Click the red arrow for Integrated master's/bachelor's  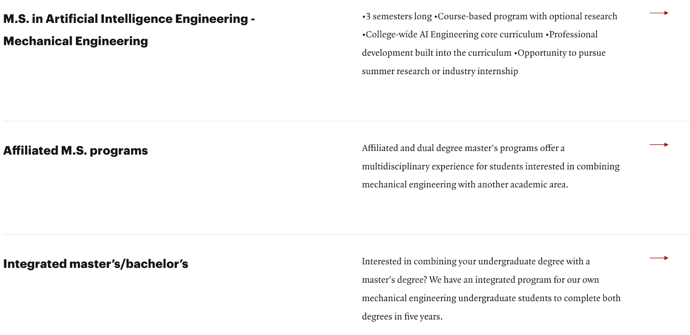[x=659, y=258]
